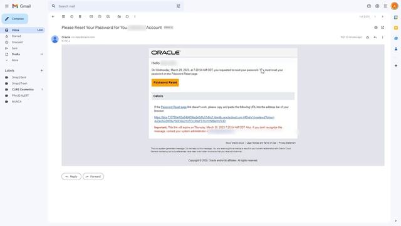The image size is (401, 226).
Task: Click the reply arrow icon in the message header
Action: [x=375, y=38]
